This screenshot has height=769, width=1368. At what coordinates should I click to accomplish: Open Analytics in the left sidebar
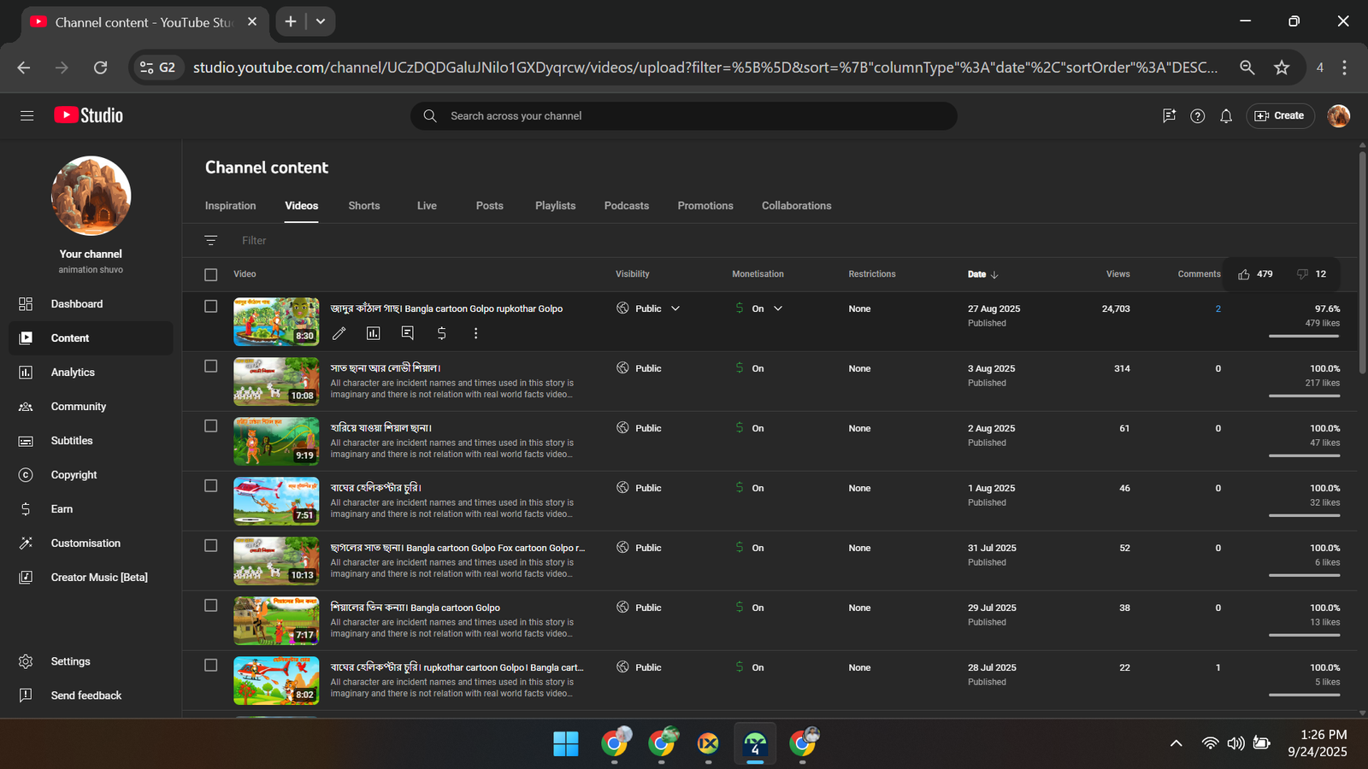(x=73, y=373)
